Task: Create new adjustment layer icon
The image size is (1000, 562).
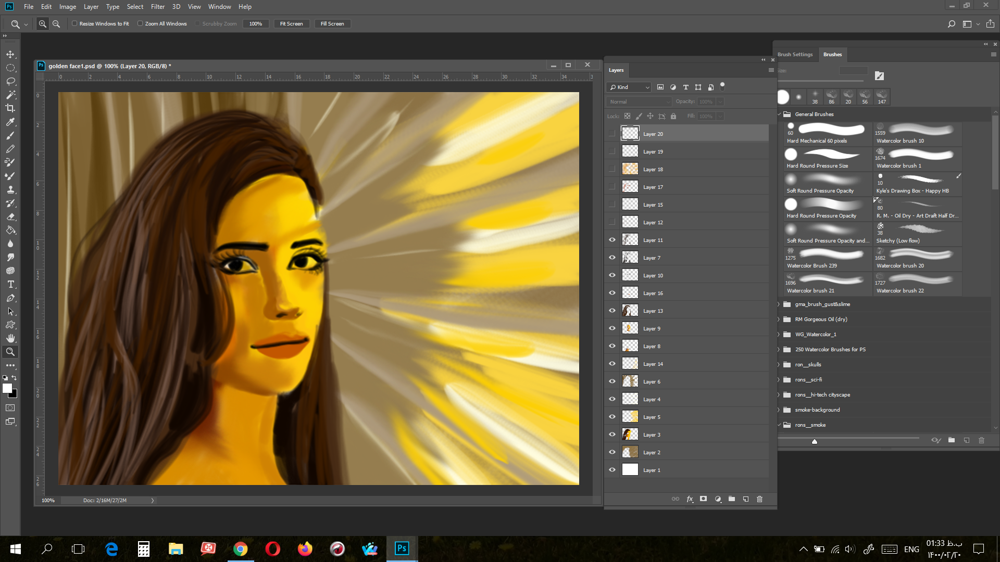Action: point(718,499)
